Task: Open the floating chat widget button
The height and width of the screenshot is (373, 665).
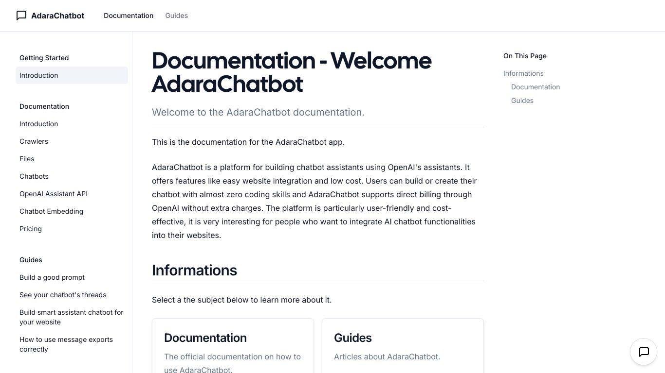Action: pyautogui.click(x=644, y=352)
